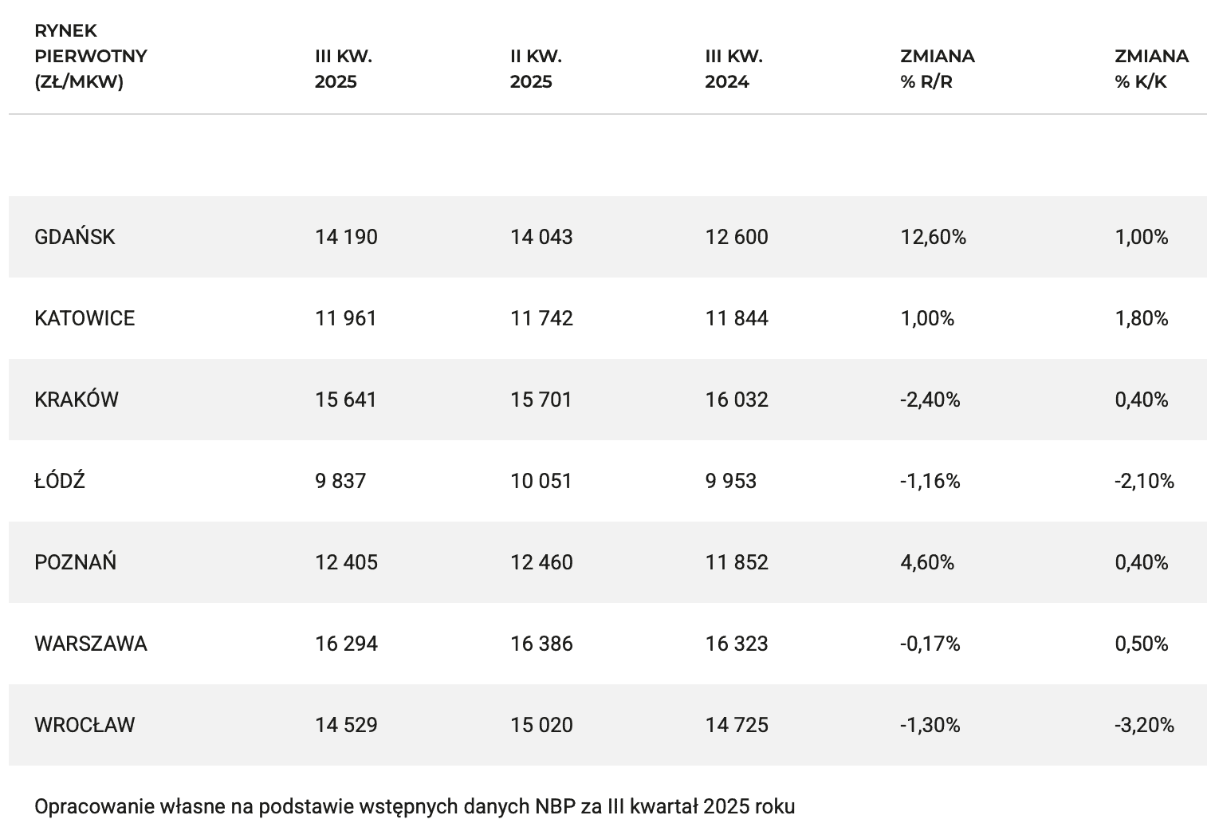Click the RYNEK PIERWOTNY header cell
The image size is (1207, 831).
pyautogui.click(x=91, y=56)
